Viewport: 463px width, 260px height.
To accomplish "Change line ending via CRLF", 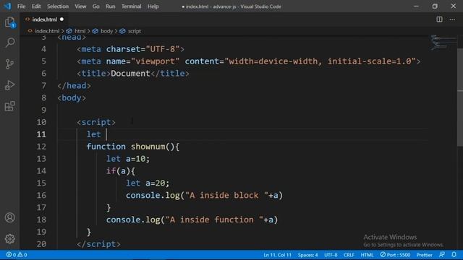I will coord(349,255).
